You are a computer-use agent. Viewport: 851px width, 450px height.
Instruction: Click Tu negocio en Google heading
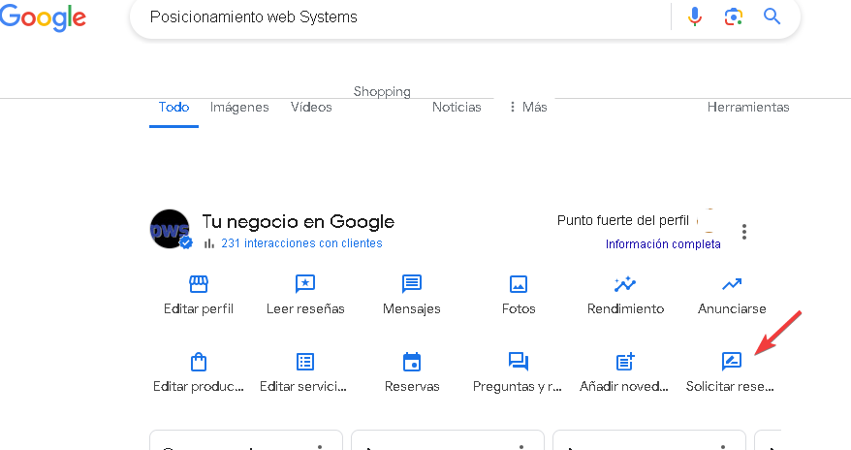298,221
